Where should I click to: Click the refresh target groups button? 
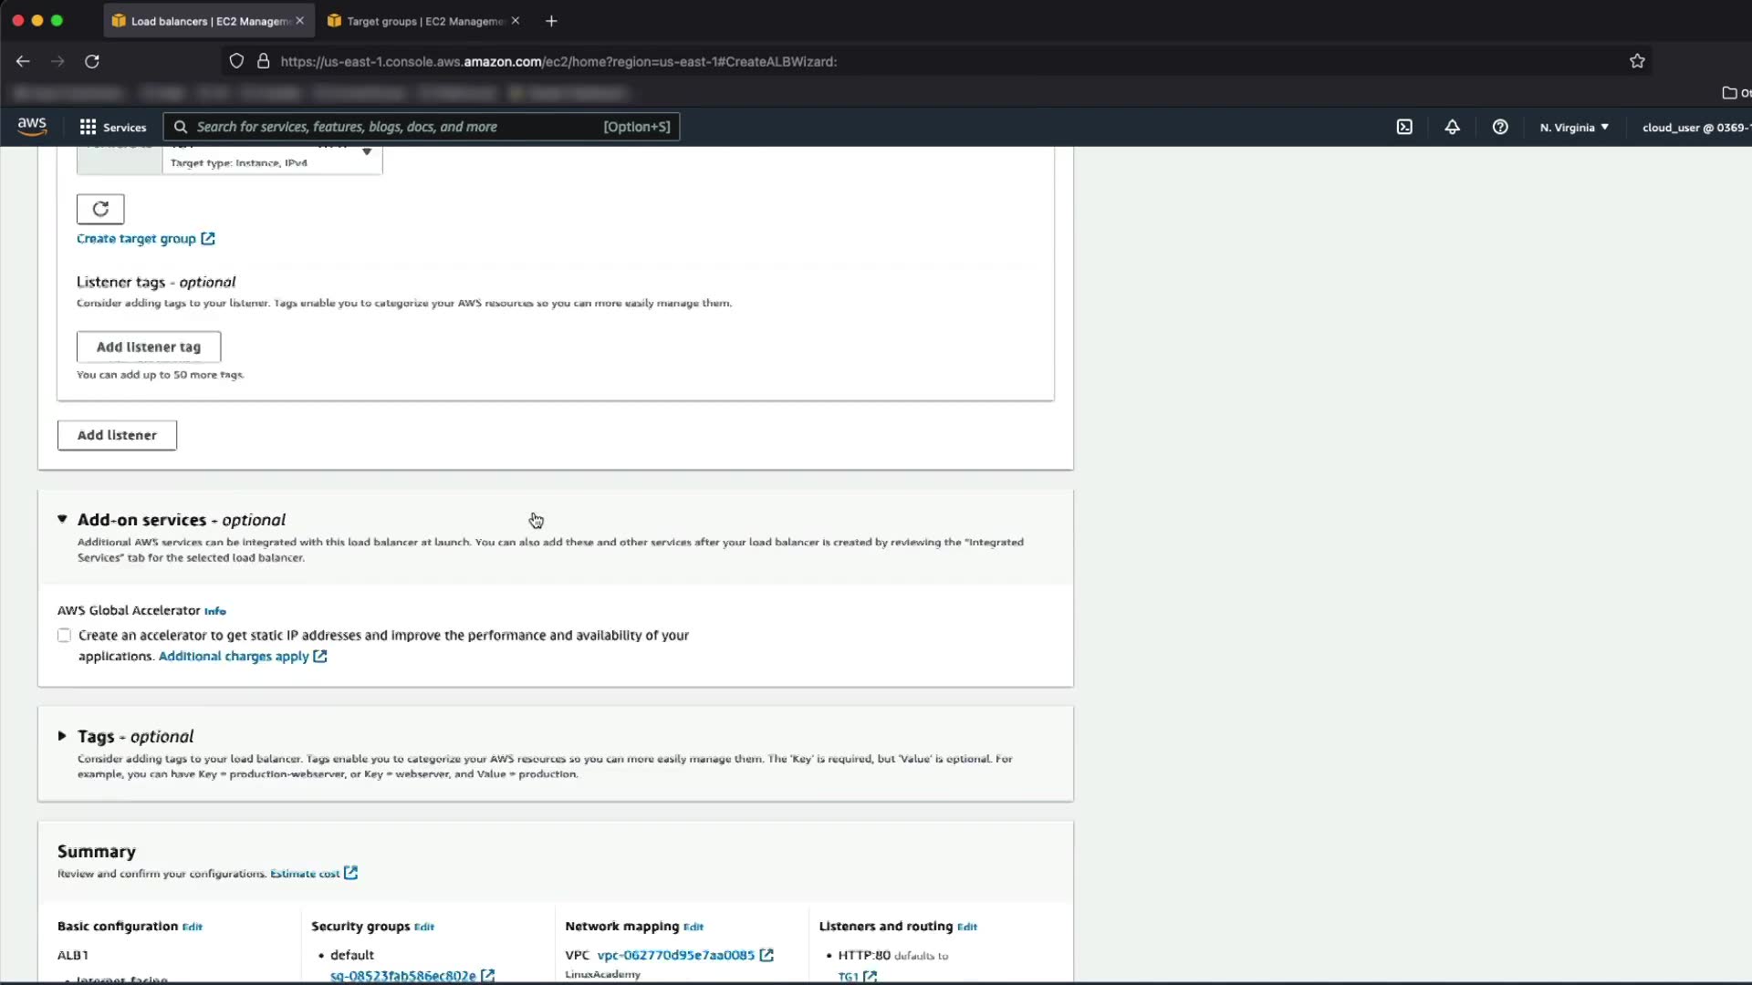100,209
